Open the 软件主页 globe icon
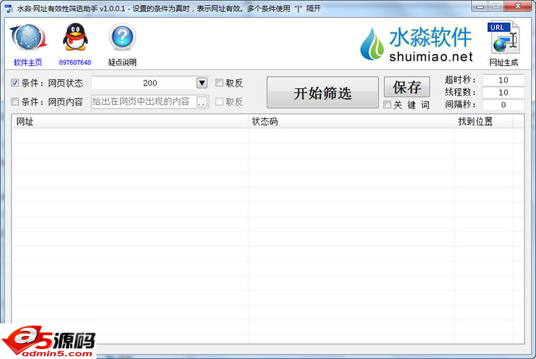Screen dimensions: 536x359 (x=27, y=37)
